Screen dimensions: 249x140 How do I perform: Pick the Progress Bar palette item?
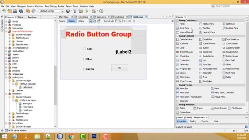(x=184, y=69)
